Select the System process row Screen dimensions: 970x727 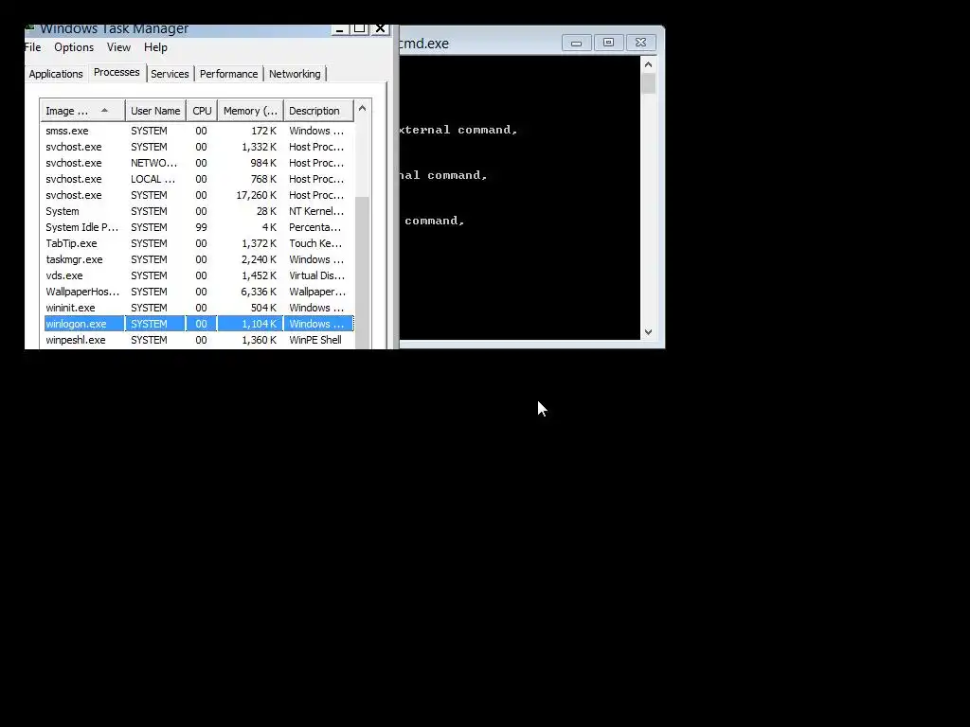coord(198,211)
